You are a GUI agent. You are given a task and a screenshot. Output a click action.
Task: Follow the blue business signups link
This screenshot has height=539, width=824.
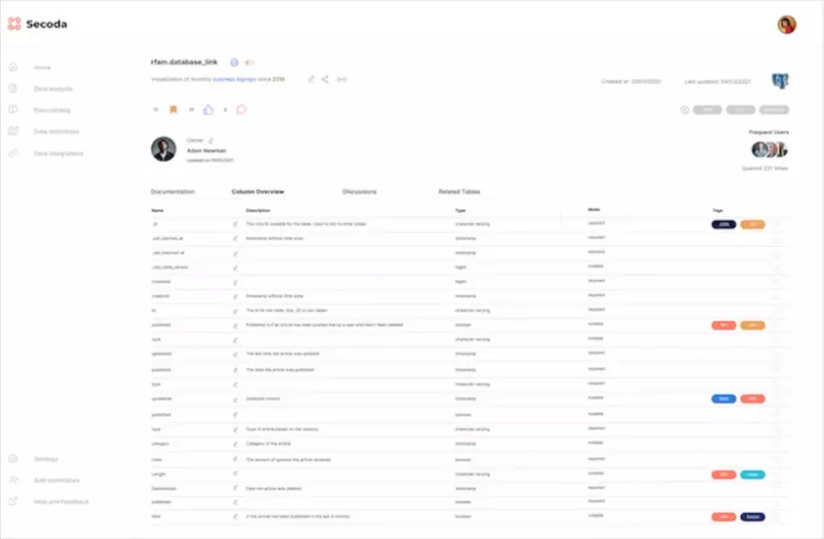click(234, 80)
